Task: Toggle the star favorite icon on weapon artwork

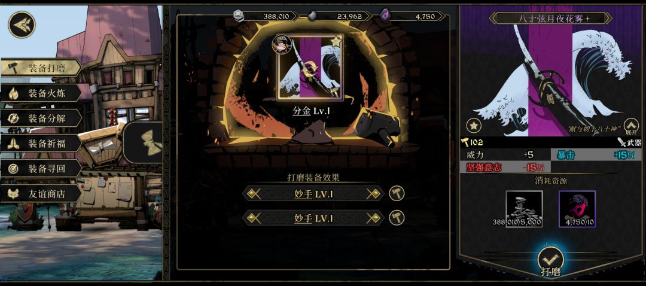Action: 474,125
